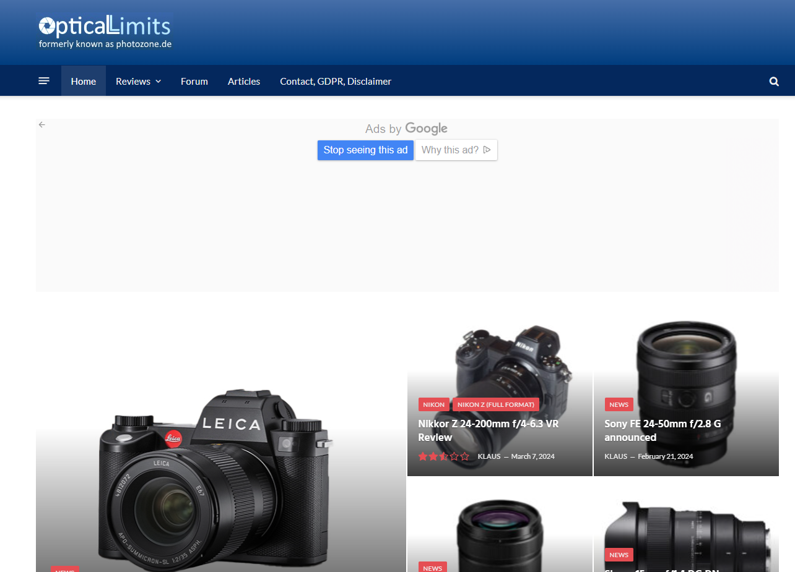The image size is (795, 572).
Task: Click the star rating on Nikkor review
Action: [x=444, y=456]
